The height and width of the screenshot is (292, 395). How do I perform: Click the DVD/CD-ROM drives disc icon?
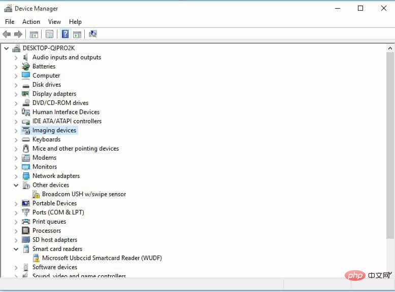click(x=26, y=103)
